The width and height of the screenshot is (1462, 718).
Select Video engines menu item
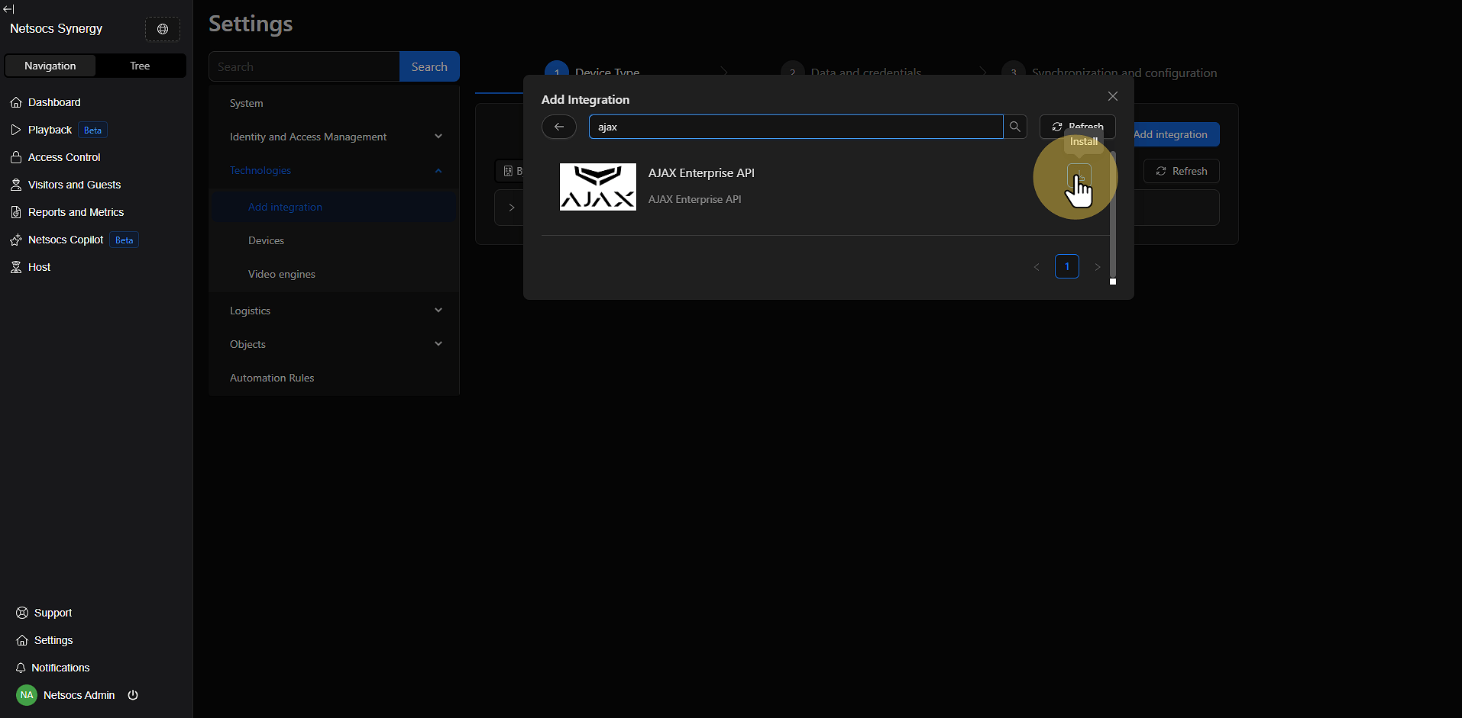tap(281, 274)
